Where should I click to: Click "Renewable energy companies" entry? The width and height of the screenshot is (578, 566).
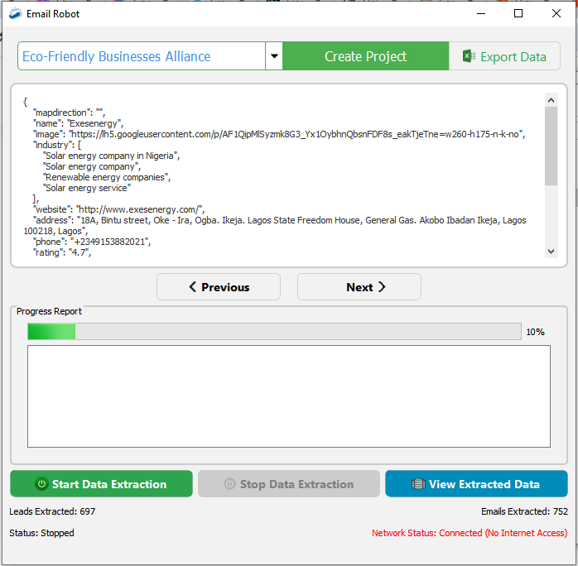[x=107, y=177]
